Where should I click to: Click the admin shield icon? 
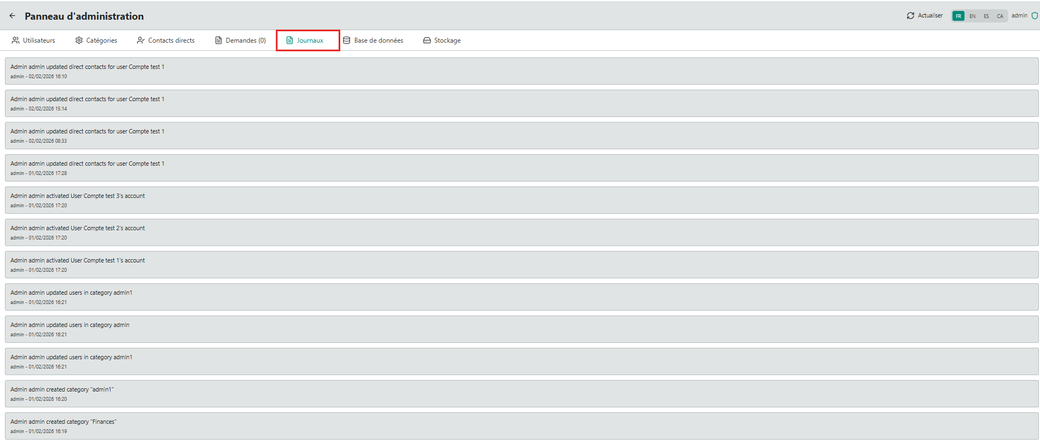1035,16
